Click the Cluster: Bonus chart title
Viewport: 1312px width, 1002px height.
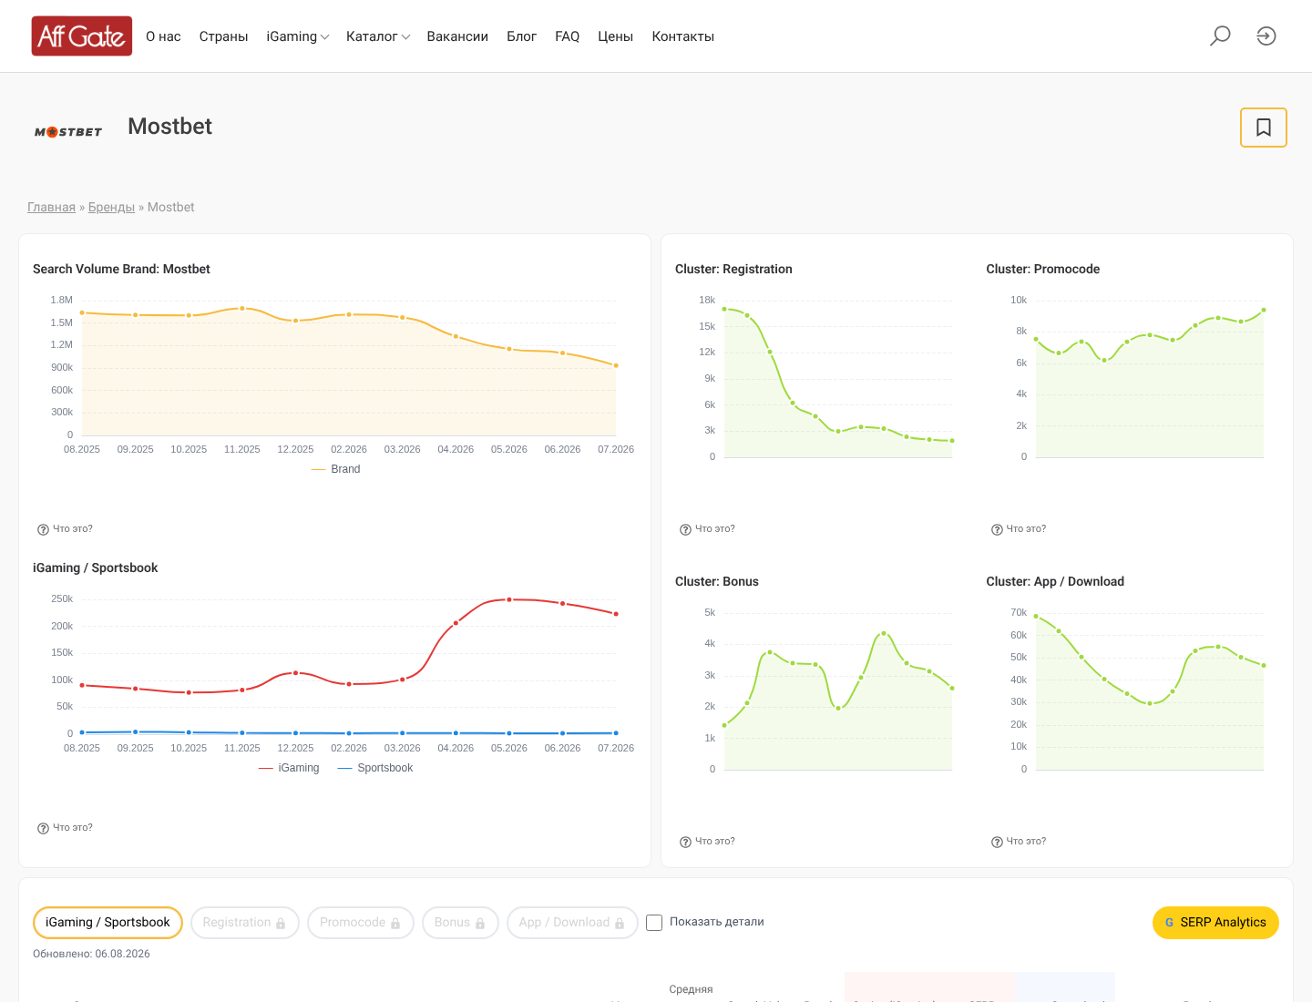point(716,581)
